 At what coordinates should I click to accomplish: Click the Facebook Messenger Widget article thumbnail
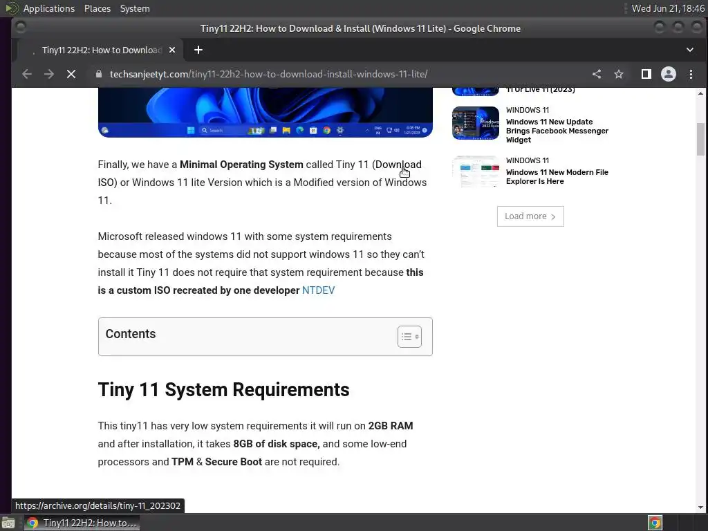click(x=476, y=123)
